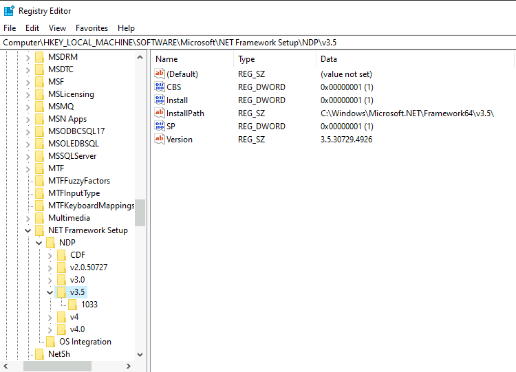This screenshot has height=372, width=516.
Task: Expand the v4.0 key
Action: (x=50, y=330)
